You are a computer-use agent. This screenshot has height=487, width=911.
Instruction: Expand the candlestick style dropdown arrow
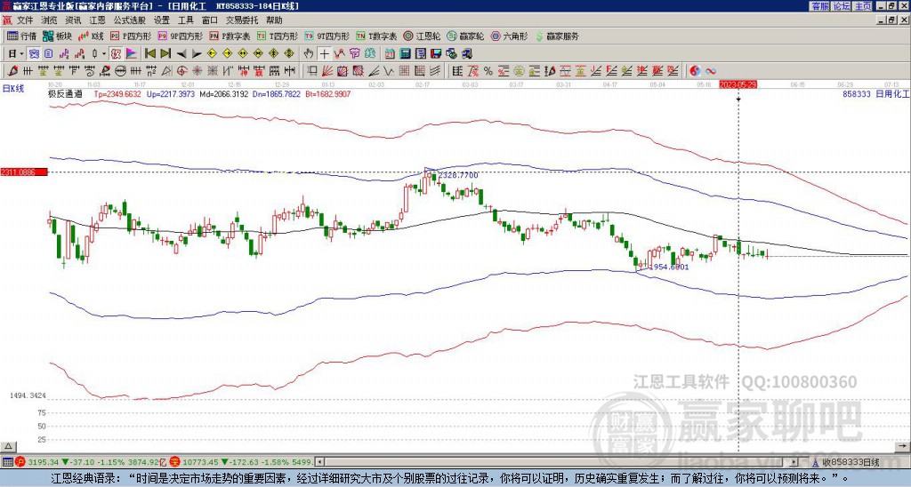click(x=104, y=54)
